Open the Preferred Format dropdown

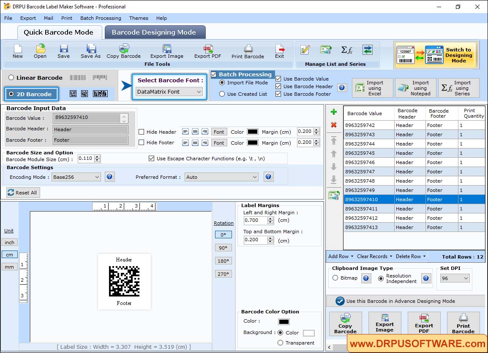click(221, 177)
